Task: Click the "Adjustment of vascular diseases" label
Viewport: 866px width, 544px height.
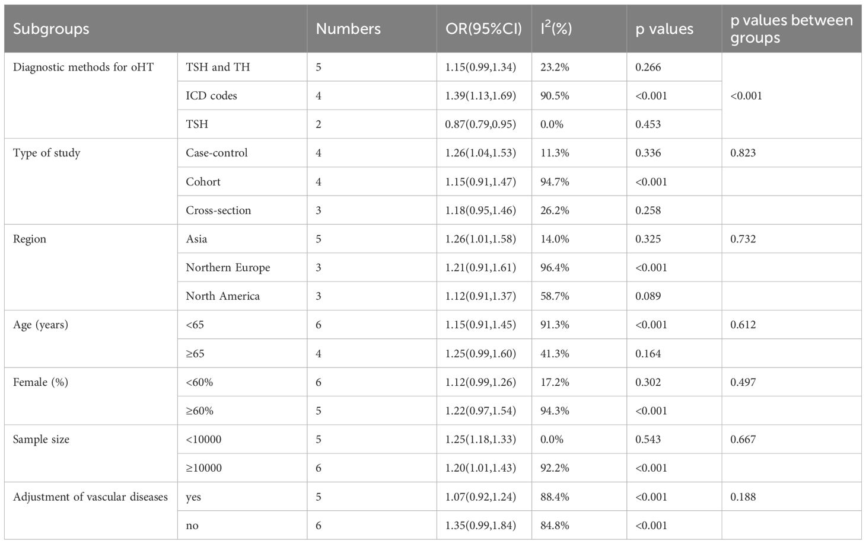Action: [90, 497]
